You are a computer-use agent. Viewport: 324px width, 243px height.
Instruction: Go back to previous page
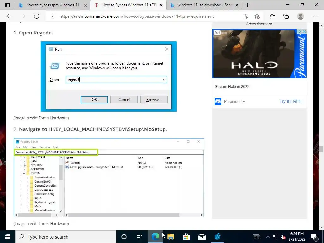coord(9,16)
